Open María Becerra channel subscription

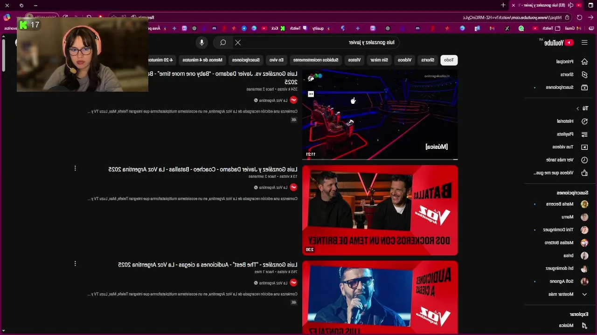click(566, 204)
